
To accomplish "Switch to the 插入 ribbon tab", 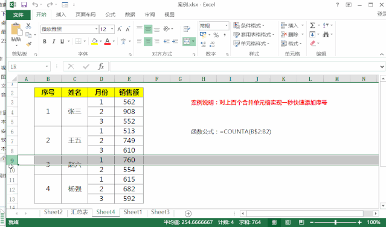I will [x=61, y=14].
